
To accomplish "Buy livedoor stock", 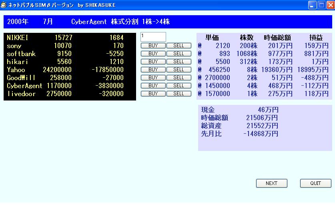I will [x=153, y=94].
